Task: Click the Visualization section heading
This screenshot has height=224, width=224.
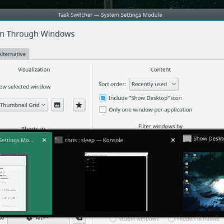Action: [x=34, y=69]
